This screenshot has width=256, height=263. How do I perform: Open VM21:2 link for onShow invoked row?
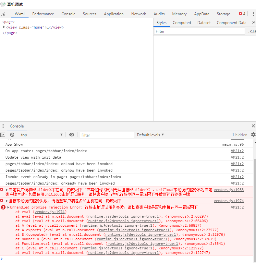pos(237,170)
